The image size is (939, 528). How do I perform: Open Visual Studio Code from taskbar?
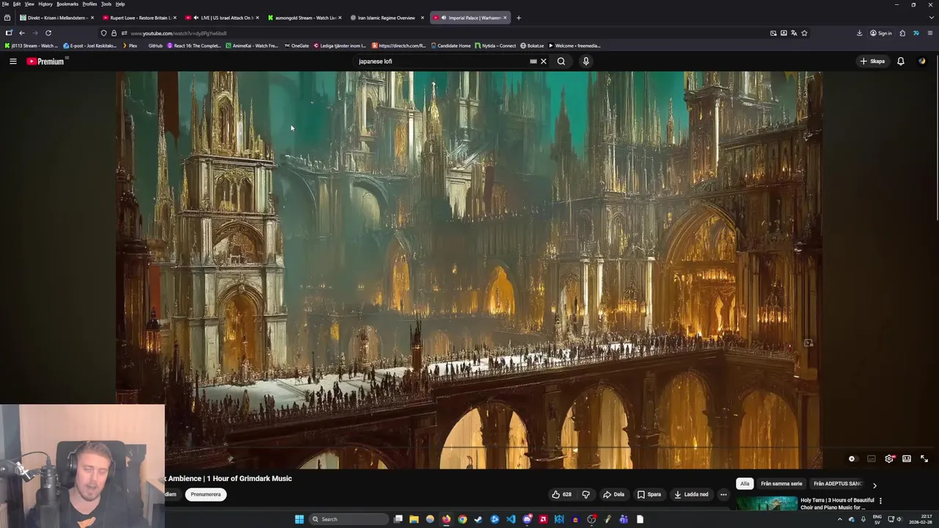(511, 519)
